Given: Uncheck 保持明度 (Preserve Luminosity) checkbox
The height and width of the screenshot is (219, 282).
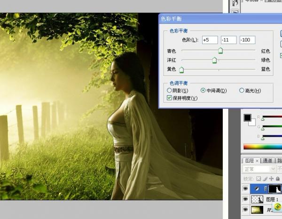Looking at the screenshot, I should coord(170,98).
